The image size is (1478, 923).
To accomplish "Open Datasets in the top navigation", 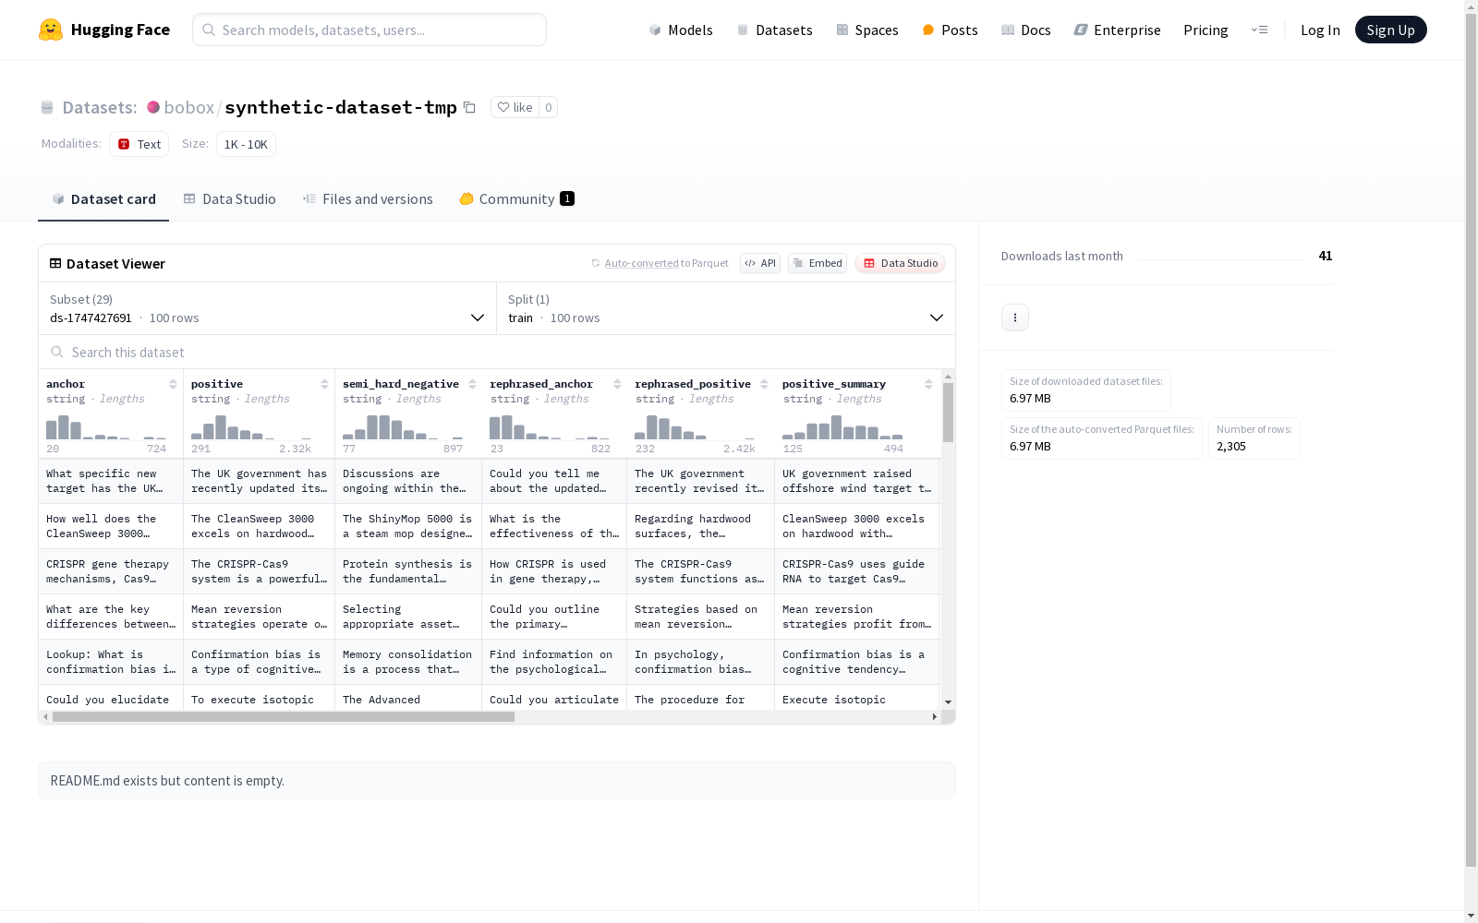I will coord(774,30).
